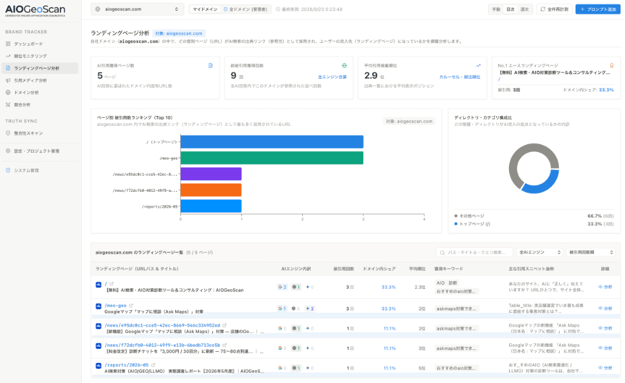Open the /meo-geo page link
The image size is (625, 383).
[x=115, y=305]
